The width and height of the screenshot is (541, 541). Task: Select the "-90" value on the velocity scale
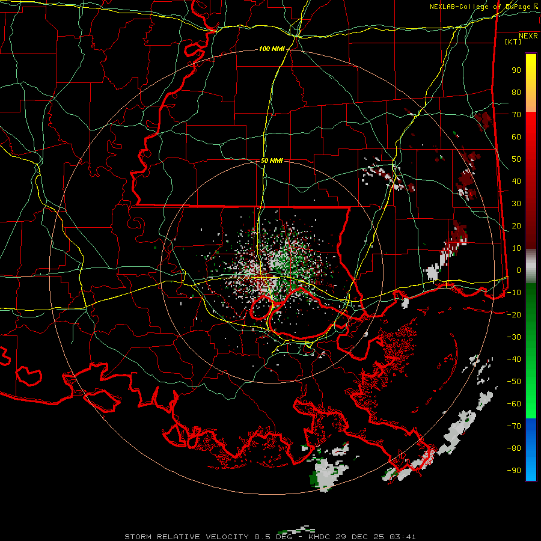(514, 471)
